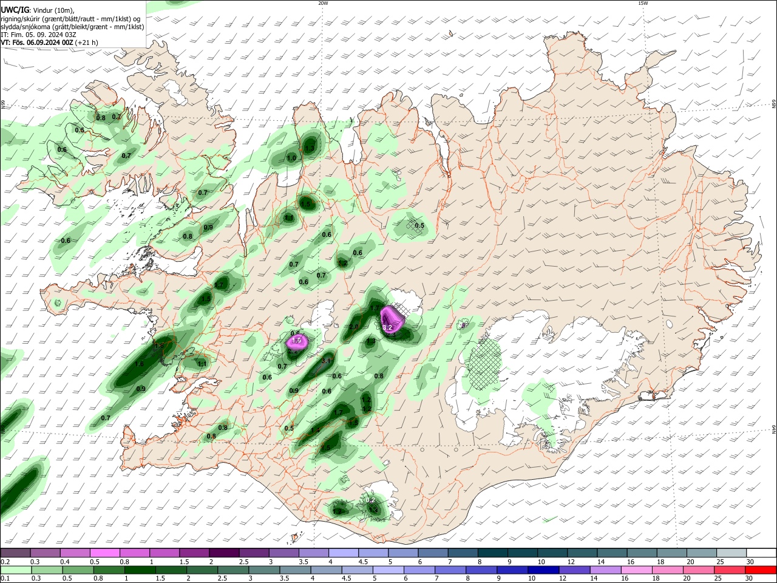777x583 pixels.
Task: Click the snow swatch starting at 1.5
Action: 194,553
